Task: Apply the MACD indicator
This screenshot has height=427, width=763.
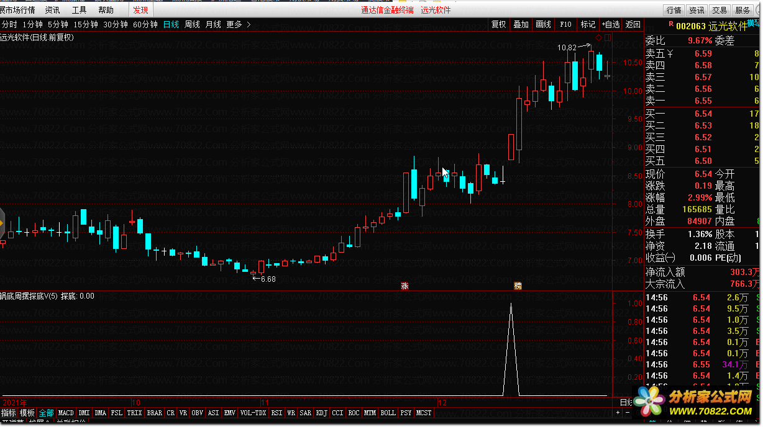Action: [66, 413]
